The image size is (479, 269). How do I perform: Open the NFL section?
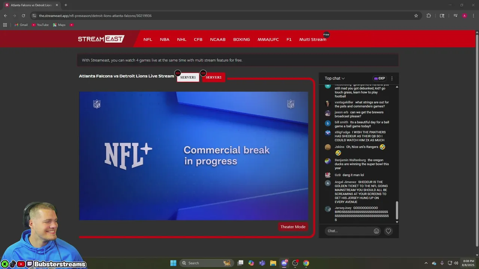tap(148, 39)
